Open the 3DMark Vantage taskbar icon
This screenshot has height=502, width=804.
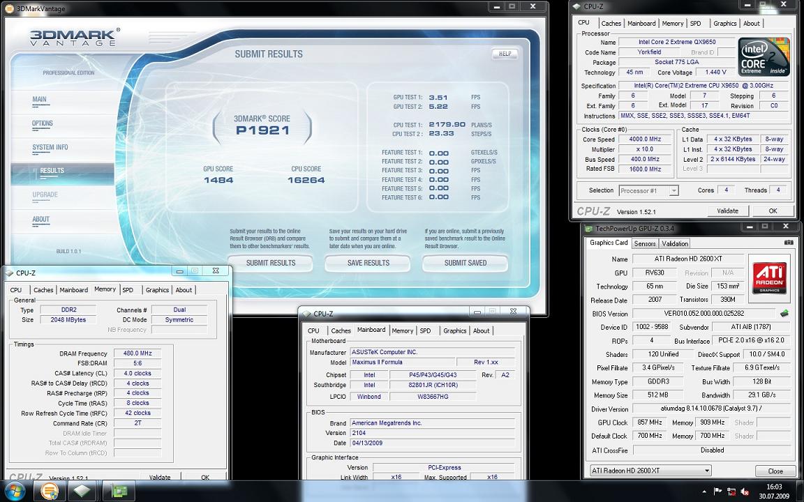tap(50, 492)
